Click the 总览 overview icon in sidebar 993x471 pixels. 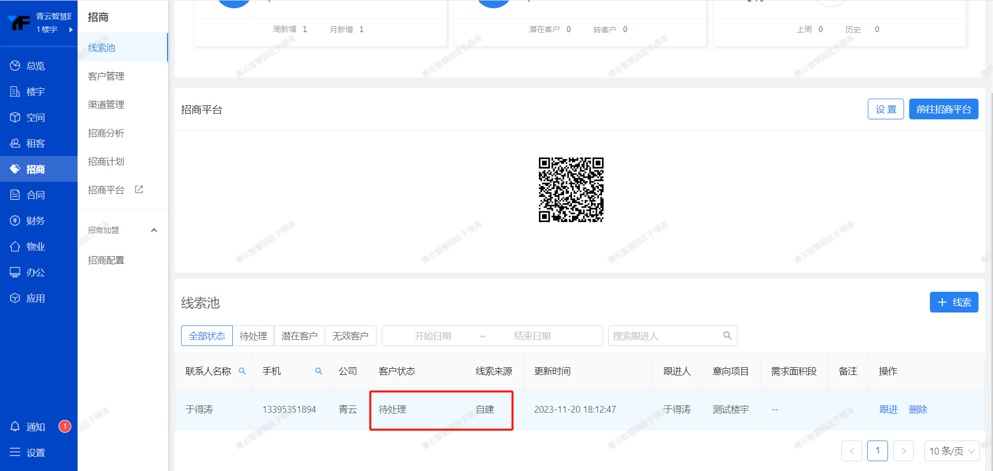click(x=15, y=66)
